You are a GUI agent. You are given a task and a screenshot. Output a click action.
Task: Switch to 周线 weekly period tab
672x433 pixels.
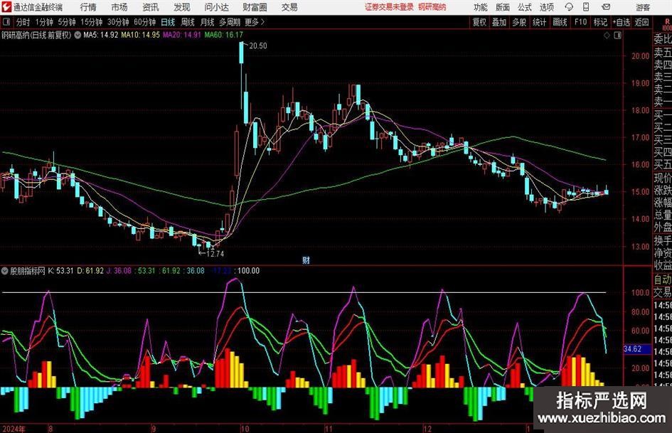click(188, 22)
